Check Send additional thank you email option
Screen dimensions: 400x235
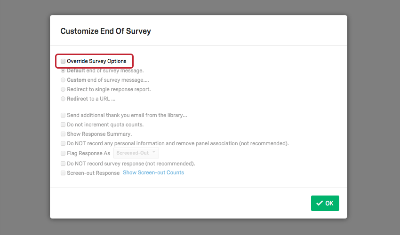click(x=63, y=115)
